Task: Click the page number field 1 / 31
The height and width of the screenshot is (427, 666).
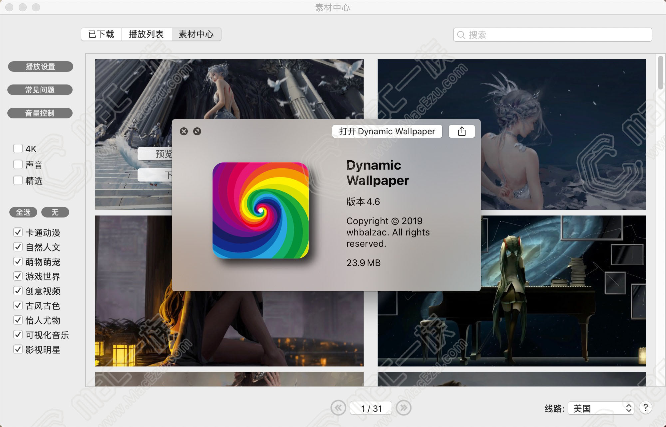Action: coord(371,408)
